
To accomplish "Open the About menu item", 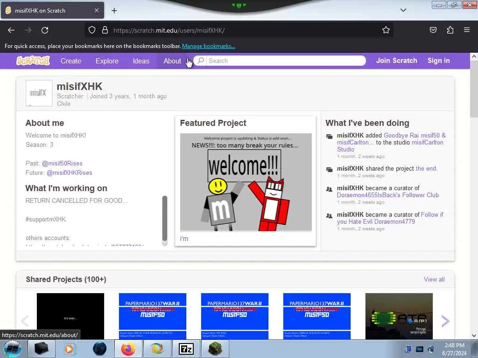I will [x=172, y=61].
